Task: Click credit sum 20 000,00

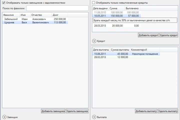Action: [x=117, y=25]
